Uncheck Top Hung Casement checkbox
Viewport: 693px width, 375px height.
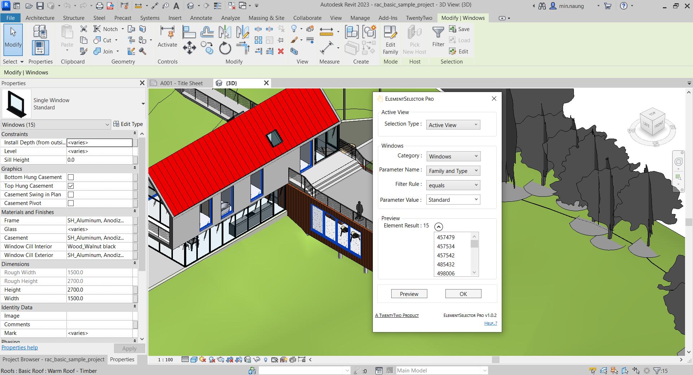tap(71, 186)
